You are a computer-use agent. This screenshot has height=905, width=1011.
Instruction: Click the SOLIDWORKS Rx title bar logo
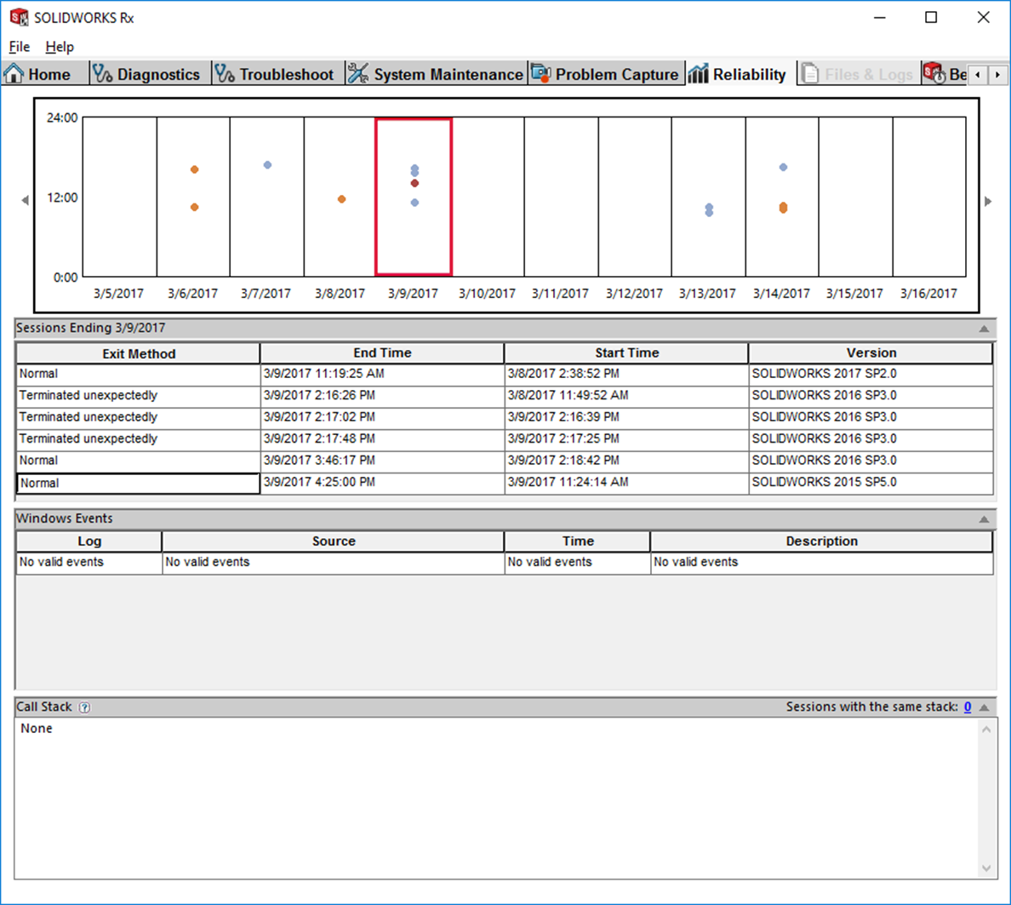coord(19,18)
